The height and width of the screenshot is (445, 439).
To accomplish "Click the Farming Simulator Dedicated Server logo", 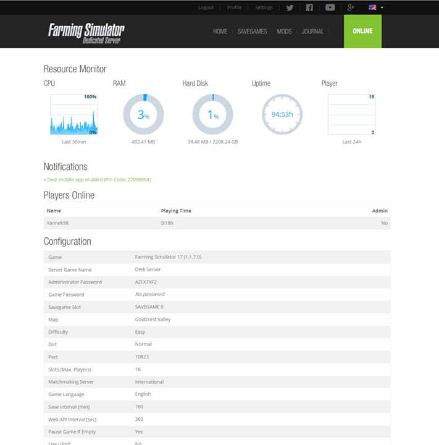I will 86,32.
